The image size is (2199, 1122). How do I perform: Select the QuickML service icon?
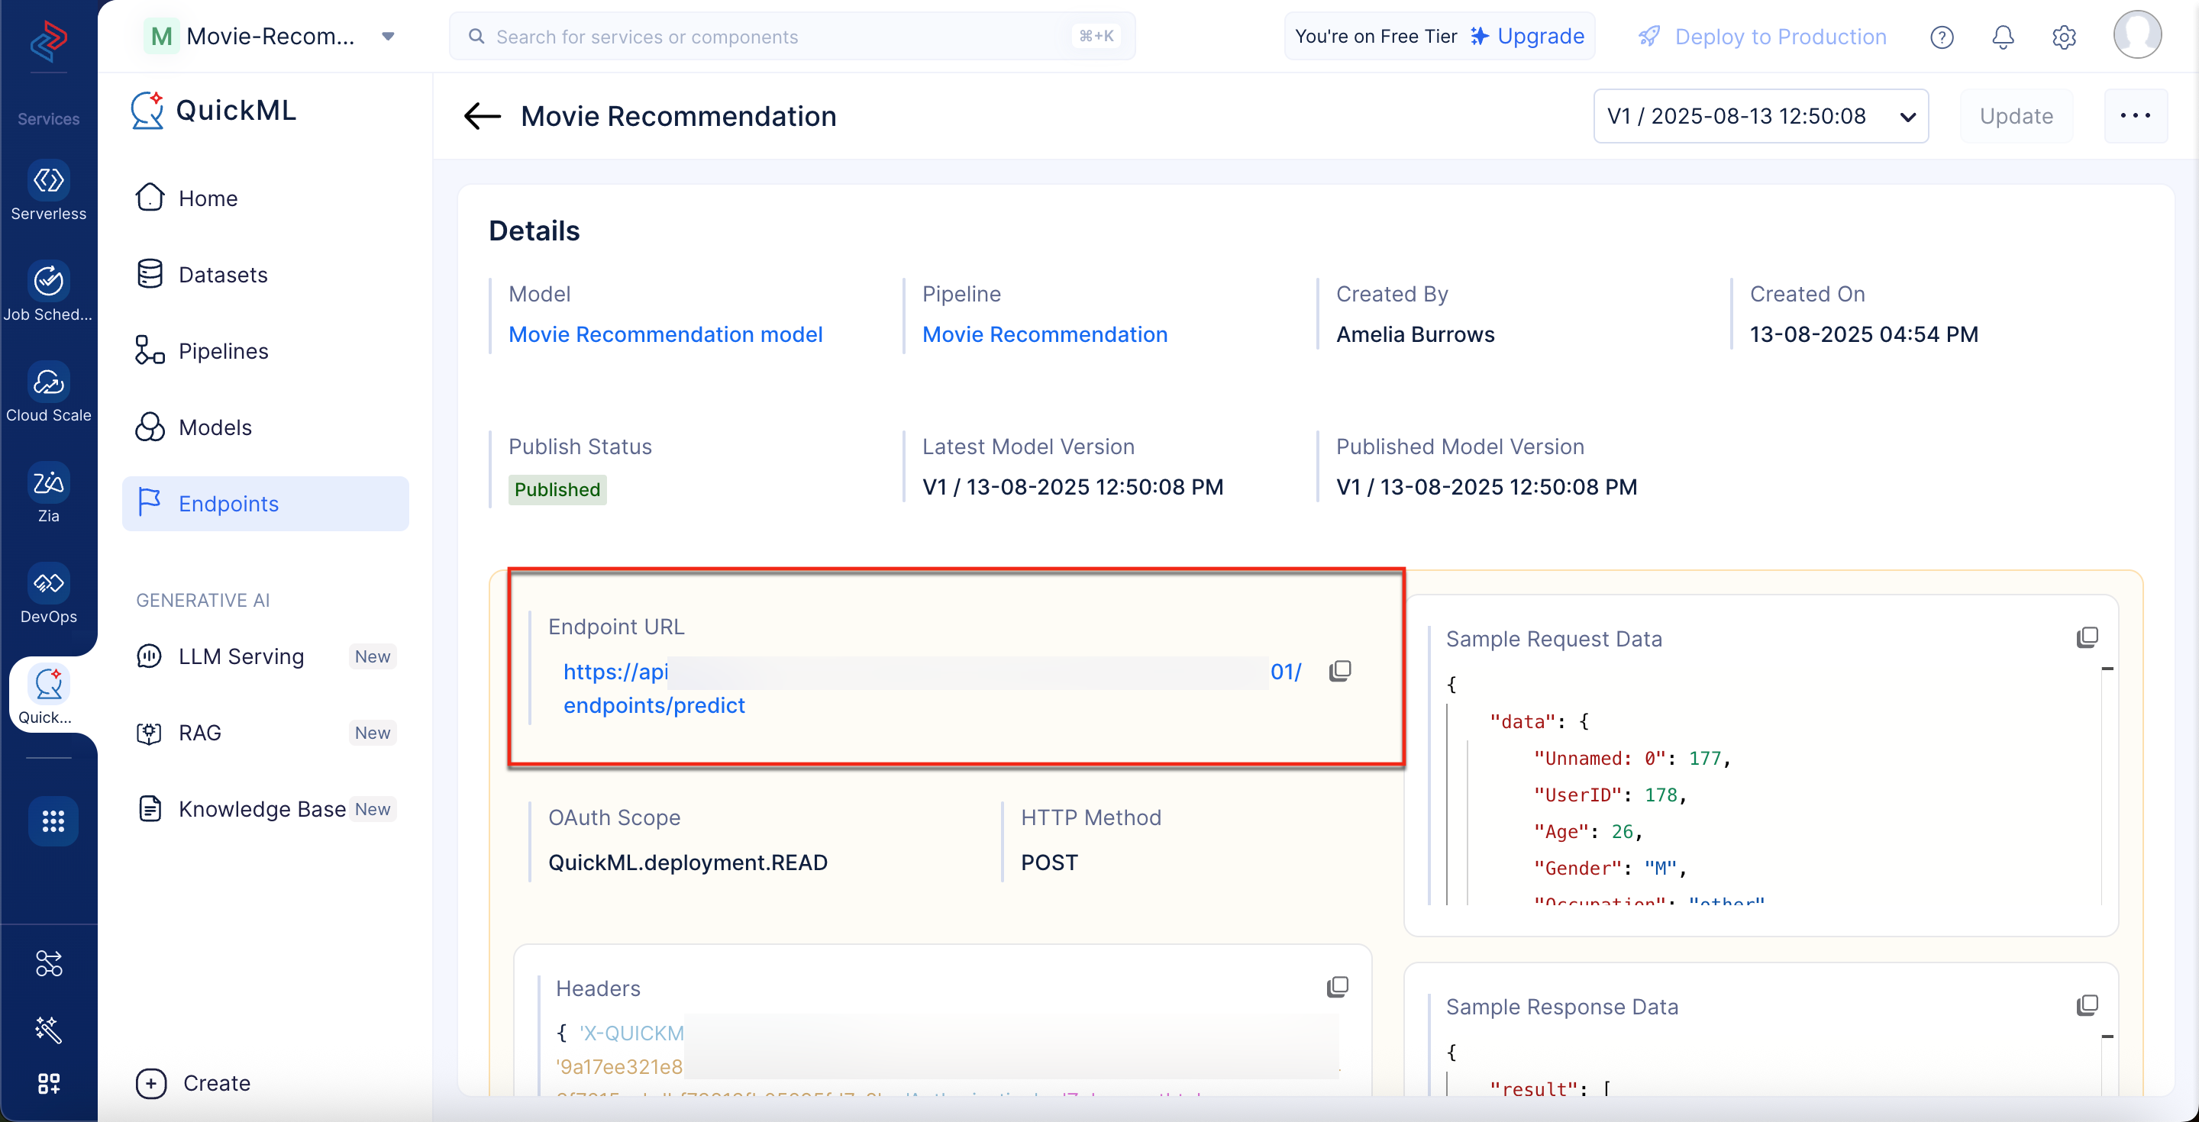pos(49,695)
